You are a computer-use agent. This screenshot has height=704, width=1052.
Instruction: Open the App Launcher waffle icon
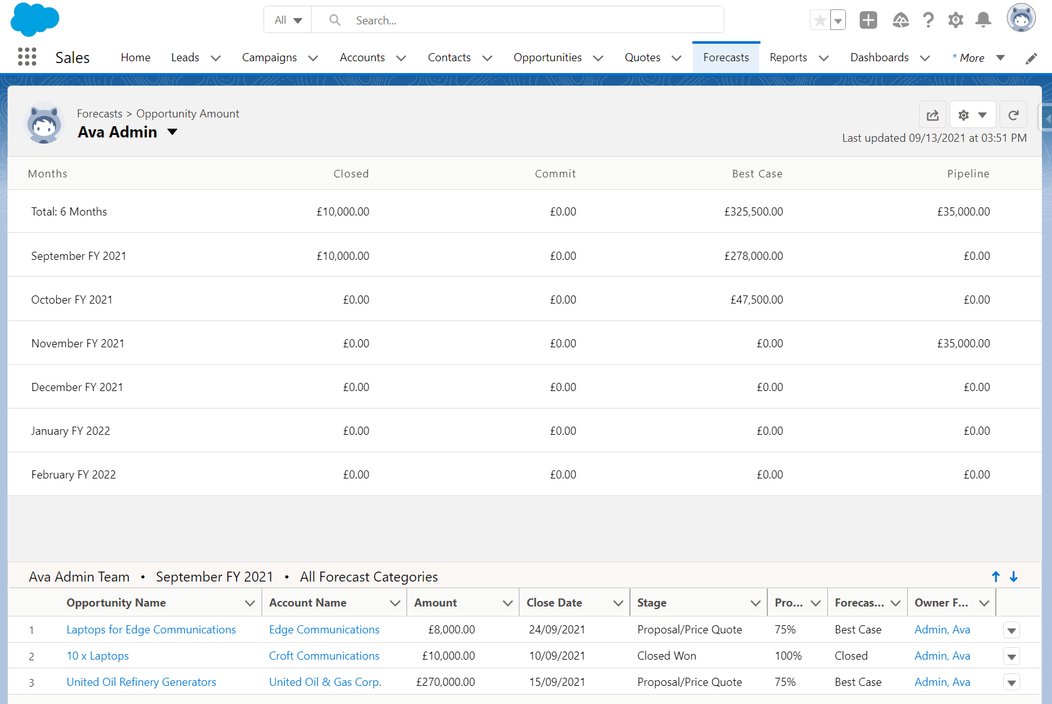click(x=27, y=57)
